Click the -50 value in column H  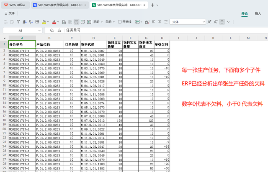point(162,168)
